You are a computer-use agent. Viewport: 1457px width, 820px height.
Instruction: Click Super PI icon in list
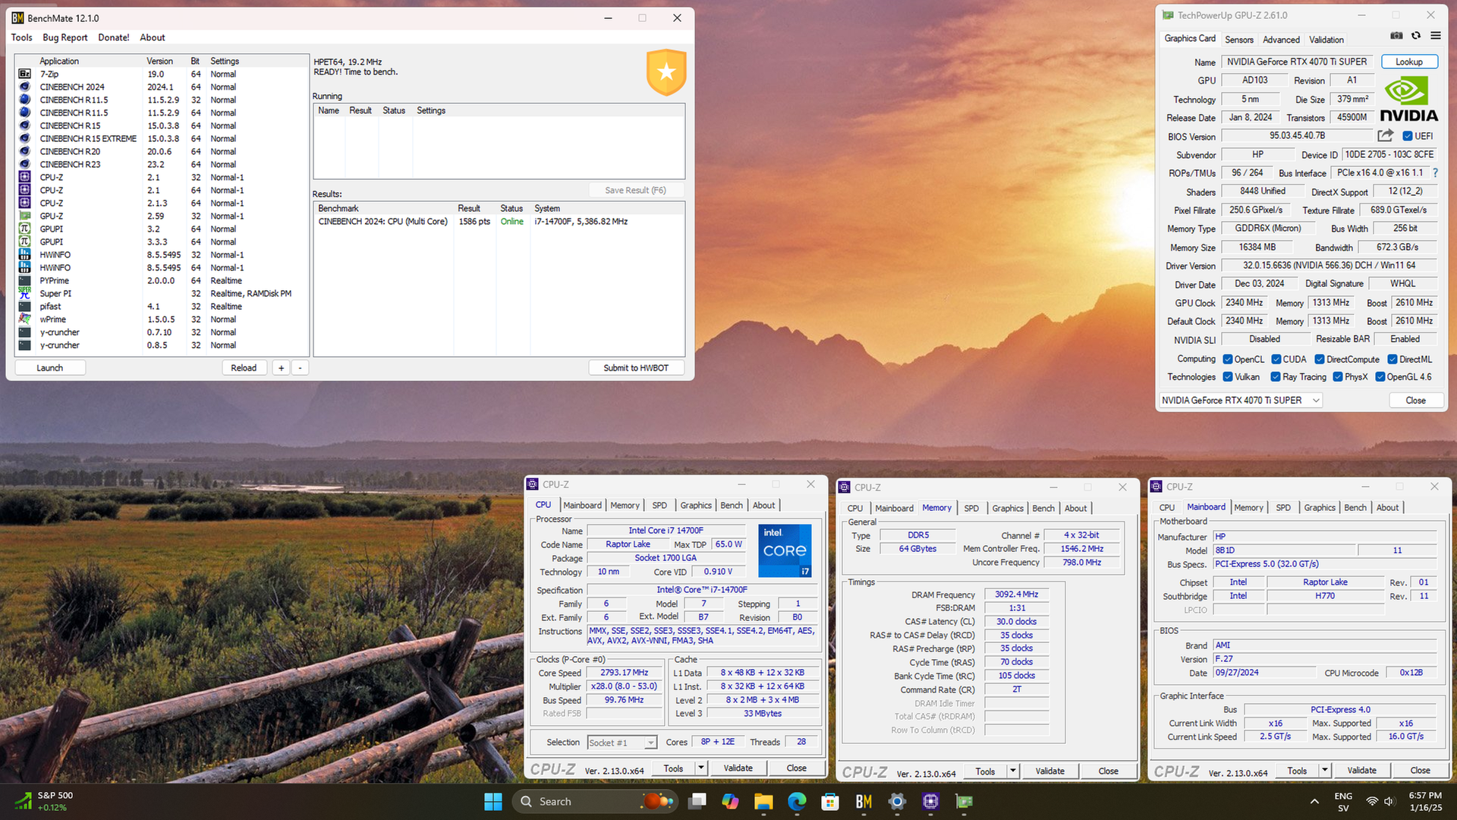pyautogui.click(x=25, y=293)
